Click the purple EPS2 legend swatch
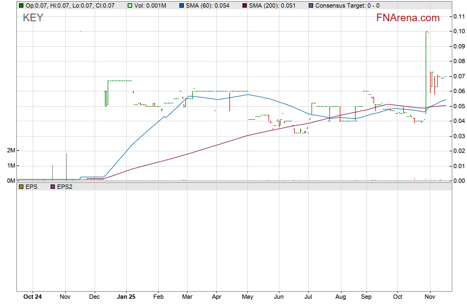 [53, 187]
